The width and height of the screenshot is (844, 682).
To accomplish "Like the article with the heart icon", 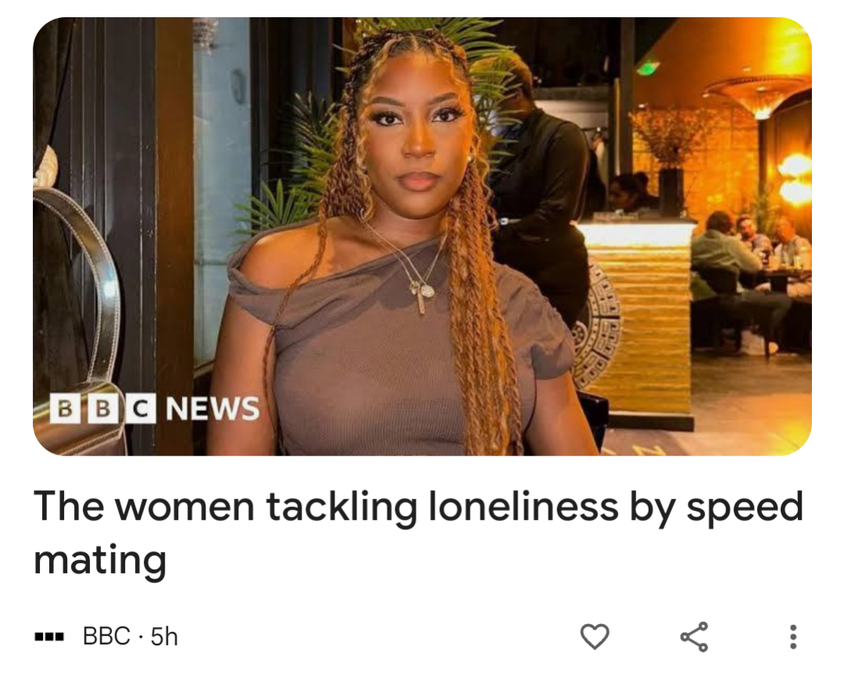I will [x=595, y=637].
